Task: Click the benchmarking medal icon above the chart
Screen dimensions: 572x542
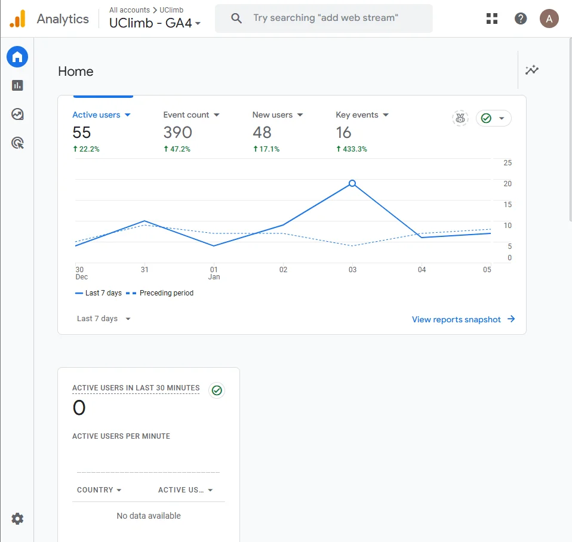Action: (460, 118)
